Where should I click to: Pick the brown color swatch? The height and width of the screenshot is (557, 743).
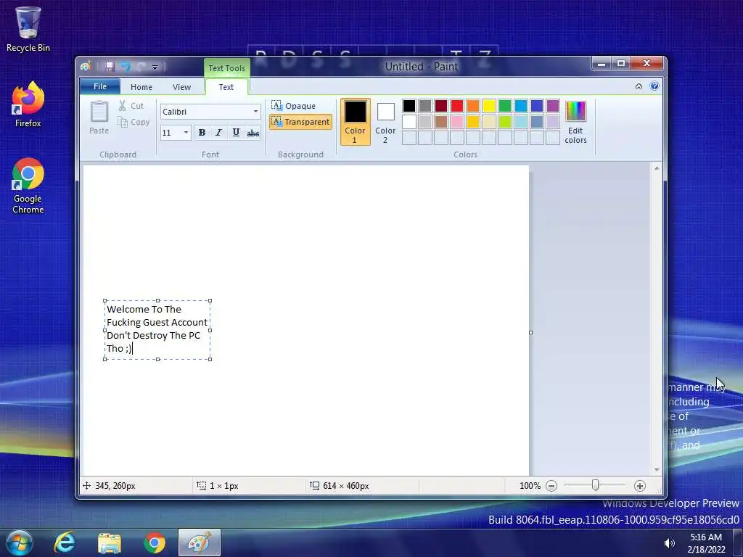pyautogui.click(x=441, y=122)
